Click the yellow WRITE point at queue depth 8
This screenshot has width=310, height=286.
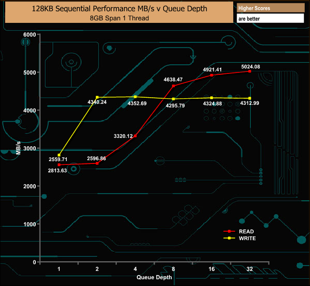(174, 99)
